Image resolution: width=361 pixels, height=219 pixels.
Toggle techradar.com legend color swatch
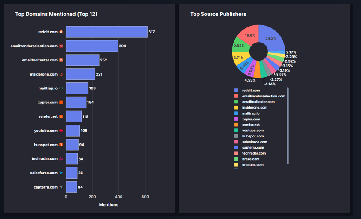236,153
